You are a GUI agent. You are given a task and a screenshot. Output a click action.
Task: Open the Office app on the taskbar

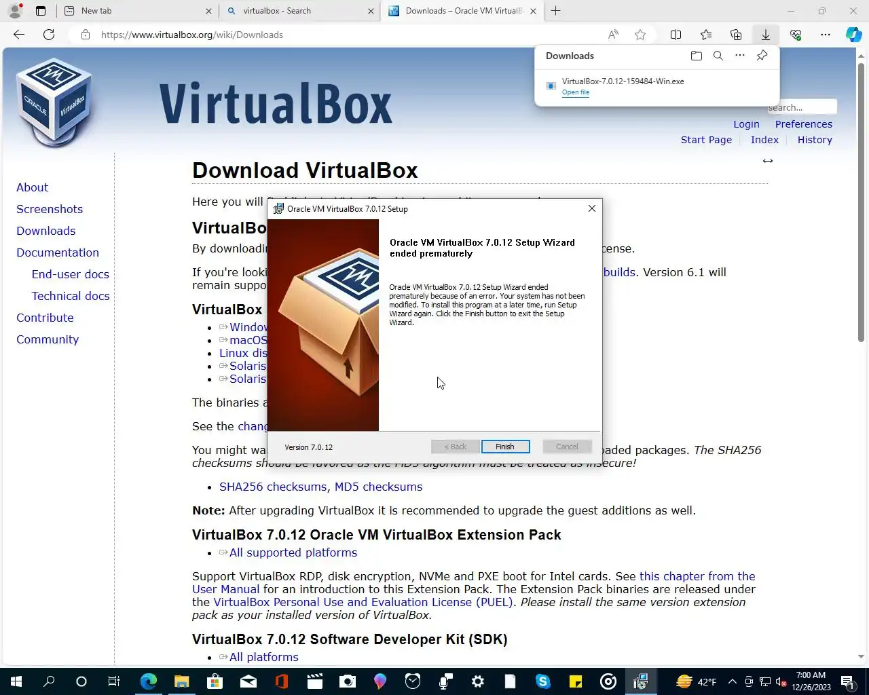point(281,681)
